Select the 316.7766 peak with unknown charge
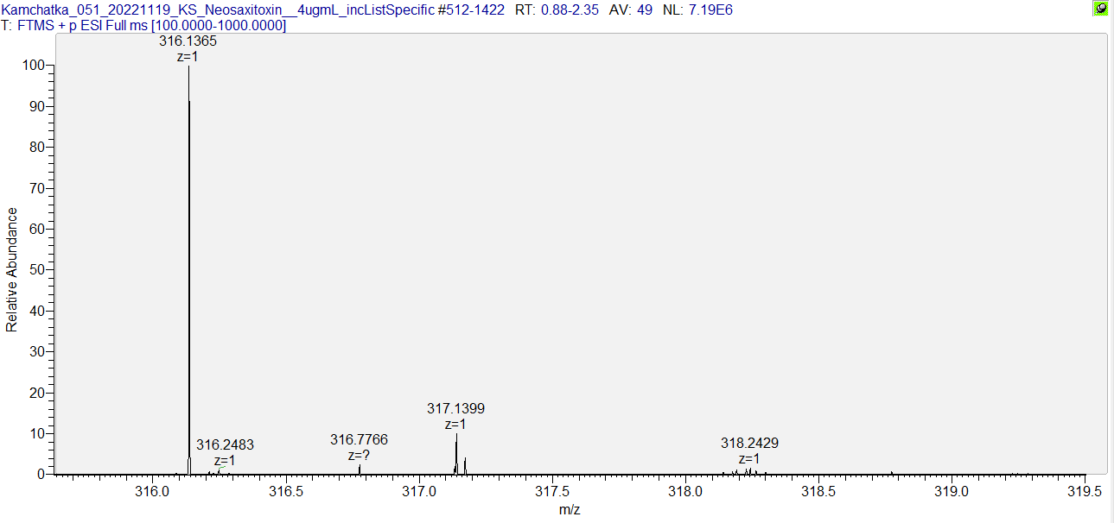The height and width of the screenshot is (523, 1114). (x=359, y=440)
